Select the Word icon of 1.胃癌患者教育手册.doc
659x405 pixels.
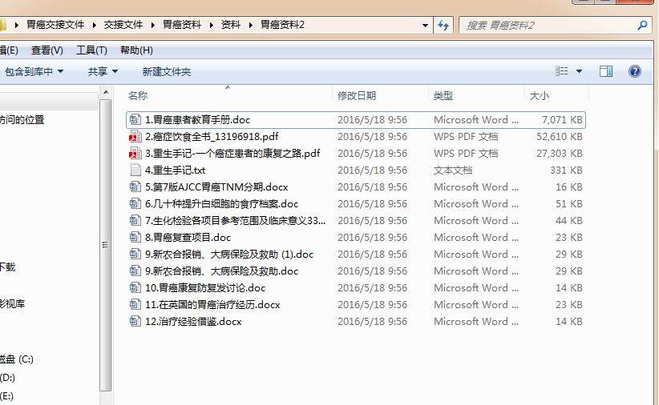(x=135, y=119)
